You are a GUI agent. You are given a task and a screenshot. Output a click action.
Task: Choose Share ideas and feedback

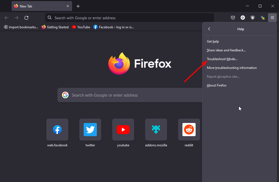239,50
